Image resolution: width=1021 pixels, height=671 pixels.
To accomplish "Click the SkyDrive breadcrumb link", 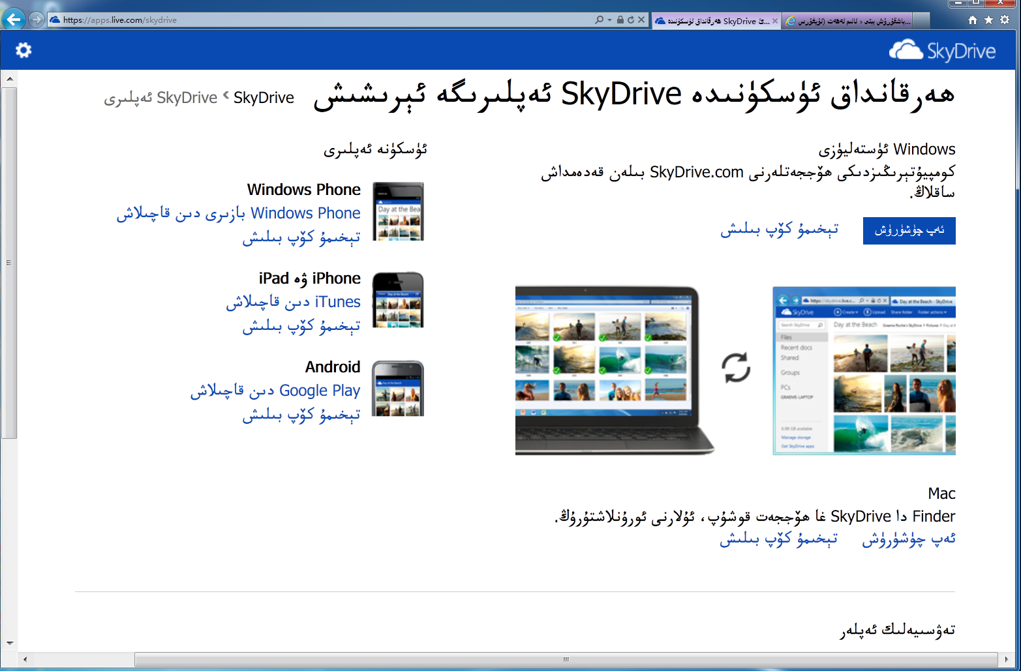I will click(264, 98).
